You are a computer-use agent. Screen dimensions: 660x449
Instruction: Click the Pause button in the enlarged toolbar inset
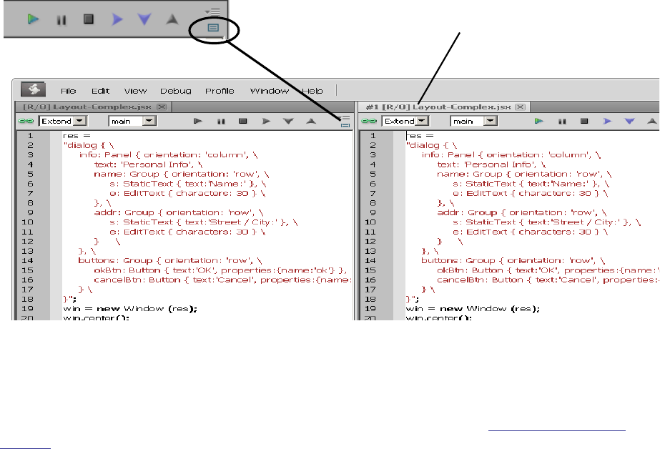61,20
